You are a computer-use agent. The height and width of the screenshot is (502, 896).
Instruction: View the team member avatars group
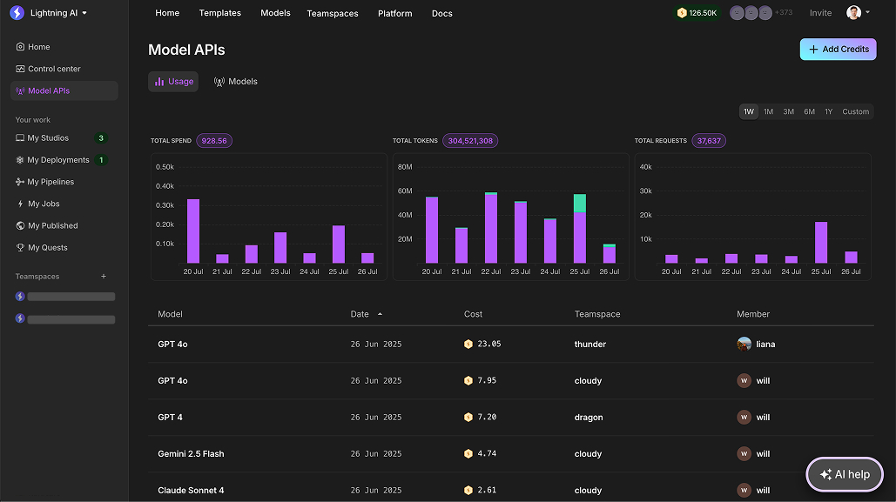(x=751, y=12)
